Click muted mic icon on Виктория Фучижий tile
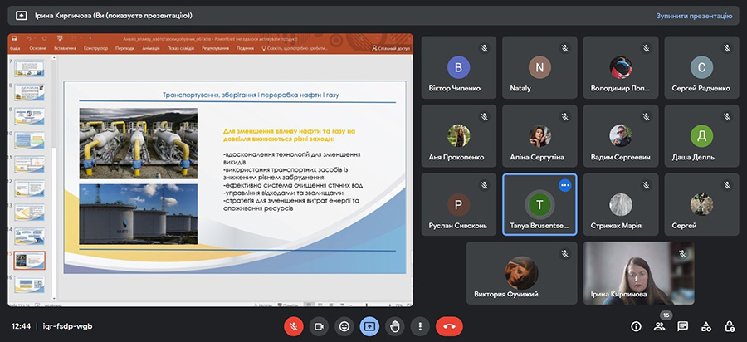The height and width of the screenshot is (342, 747). (565, 254)
